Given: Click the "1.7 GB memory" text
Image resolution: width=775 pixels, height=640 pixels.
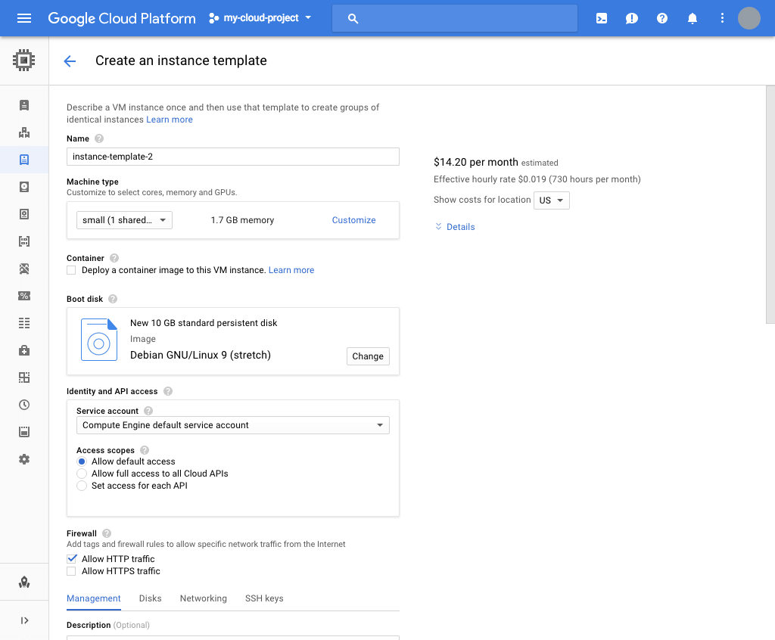Looking at the screenshot, I should [x=242, y=220].
